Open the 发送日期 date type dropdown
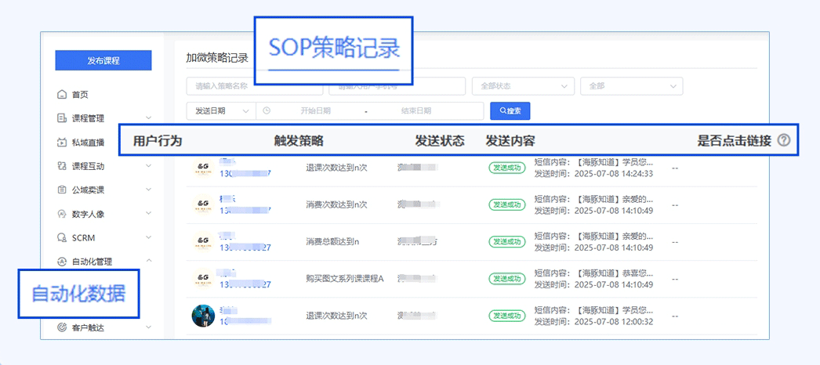The width and height of the screenshot is (820, 365). (x=221, y=110)
